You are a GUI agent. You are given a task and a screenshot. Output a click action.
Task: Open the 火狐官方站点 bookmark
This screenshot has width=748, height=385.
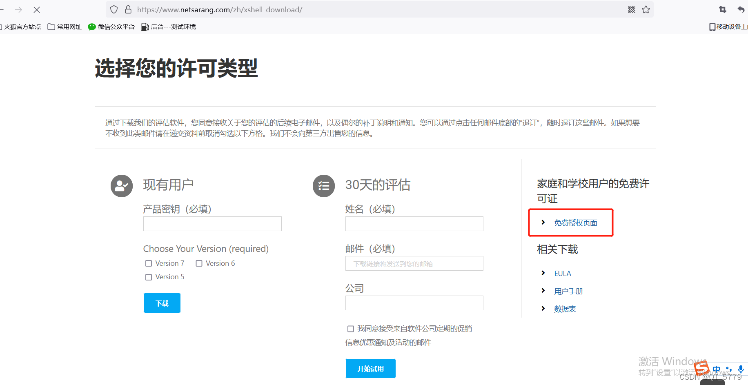coord(20,27)
